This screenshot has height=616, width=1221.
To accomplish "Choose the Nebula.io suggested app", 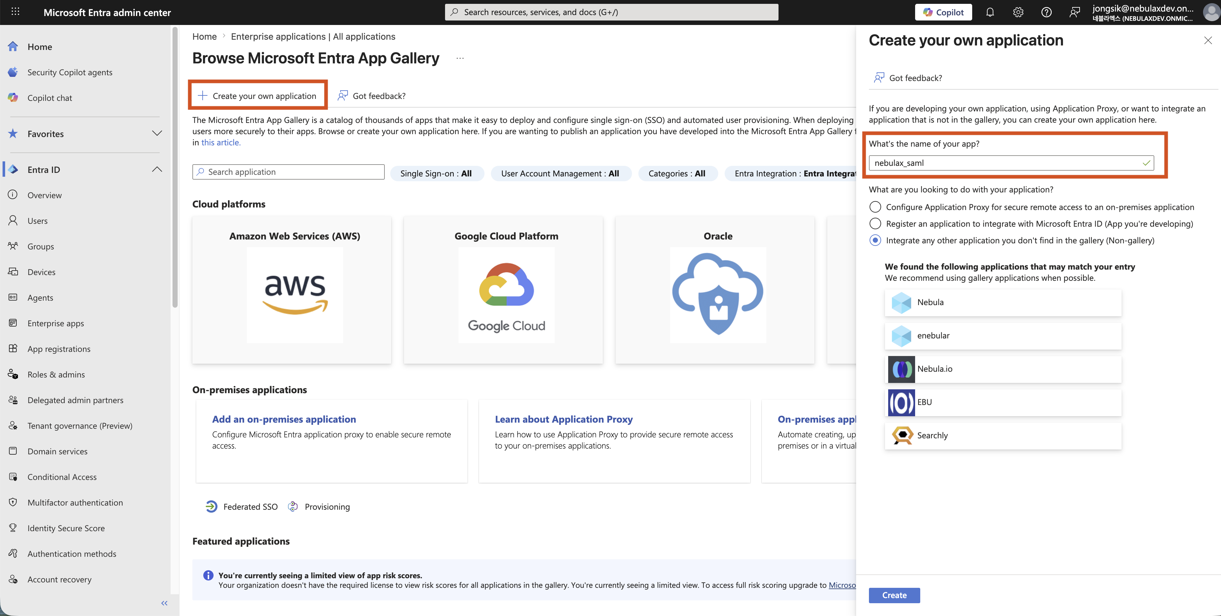I will point(1003,369).
